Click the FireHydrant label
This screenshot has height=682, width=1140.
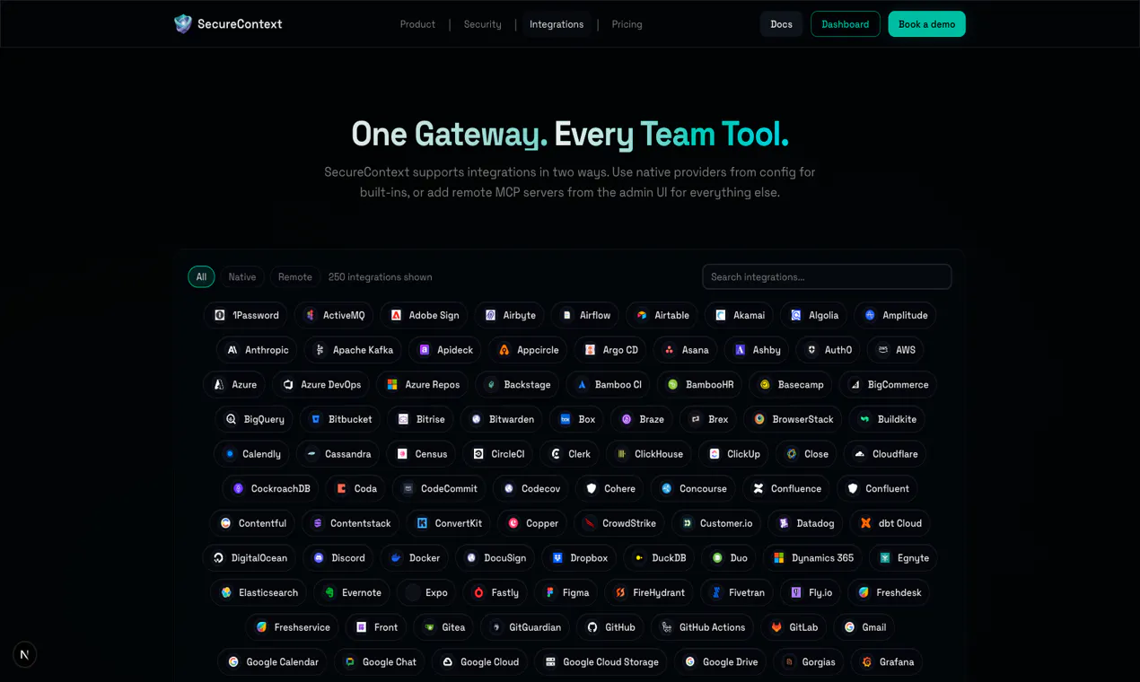click(659, 593)
